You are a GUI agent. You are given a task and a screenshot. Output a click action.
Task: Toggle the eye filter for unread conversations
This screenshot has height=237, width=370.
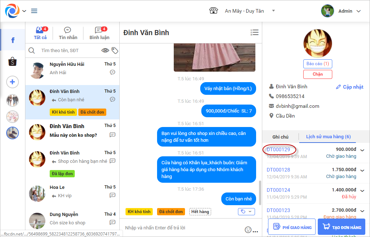[105, 50]
